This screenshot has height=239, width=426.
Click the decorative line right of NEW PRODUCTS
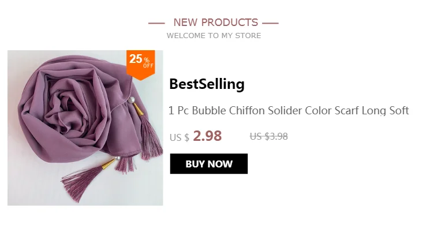(x=270, y=23)
